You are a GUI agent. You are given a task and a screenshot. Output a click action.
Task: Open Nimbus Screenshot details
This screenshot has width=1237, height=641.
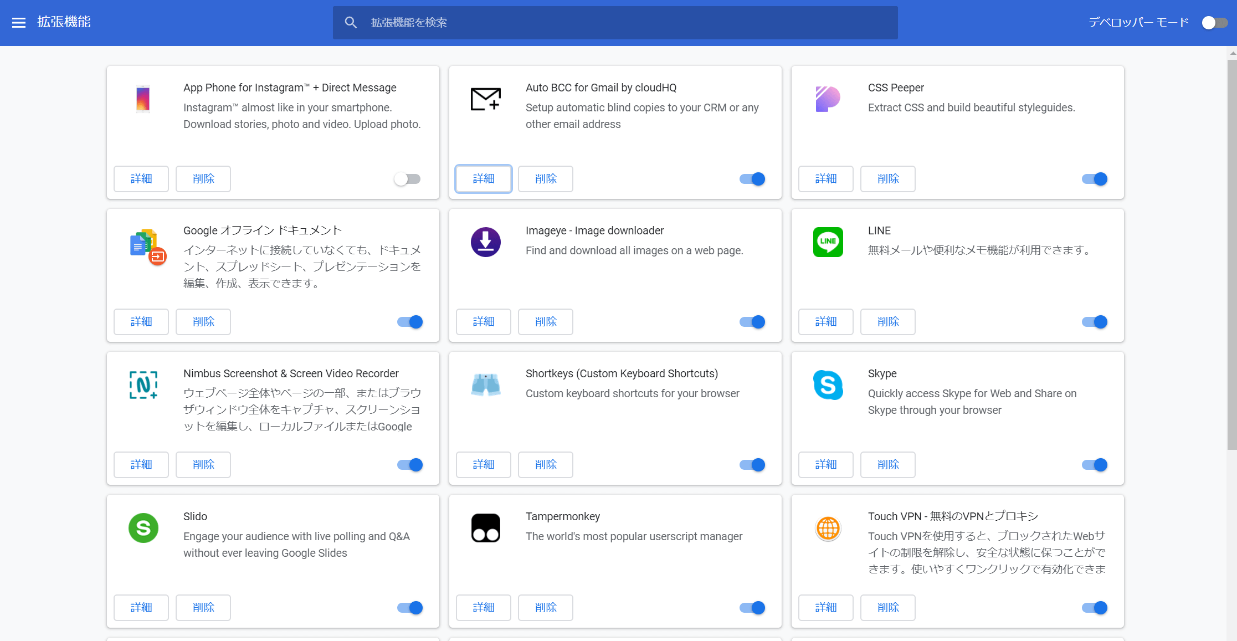pyautogui.click(x=141, y=465)
